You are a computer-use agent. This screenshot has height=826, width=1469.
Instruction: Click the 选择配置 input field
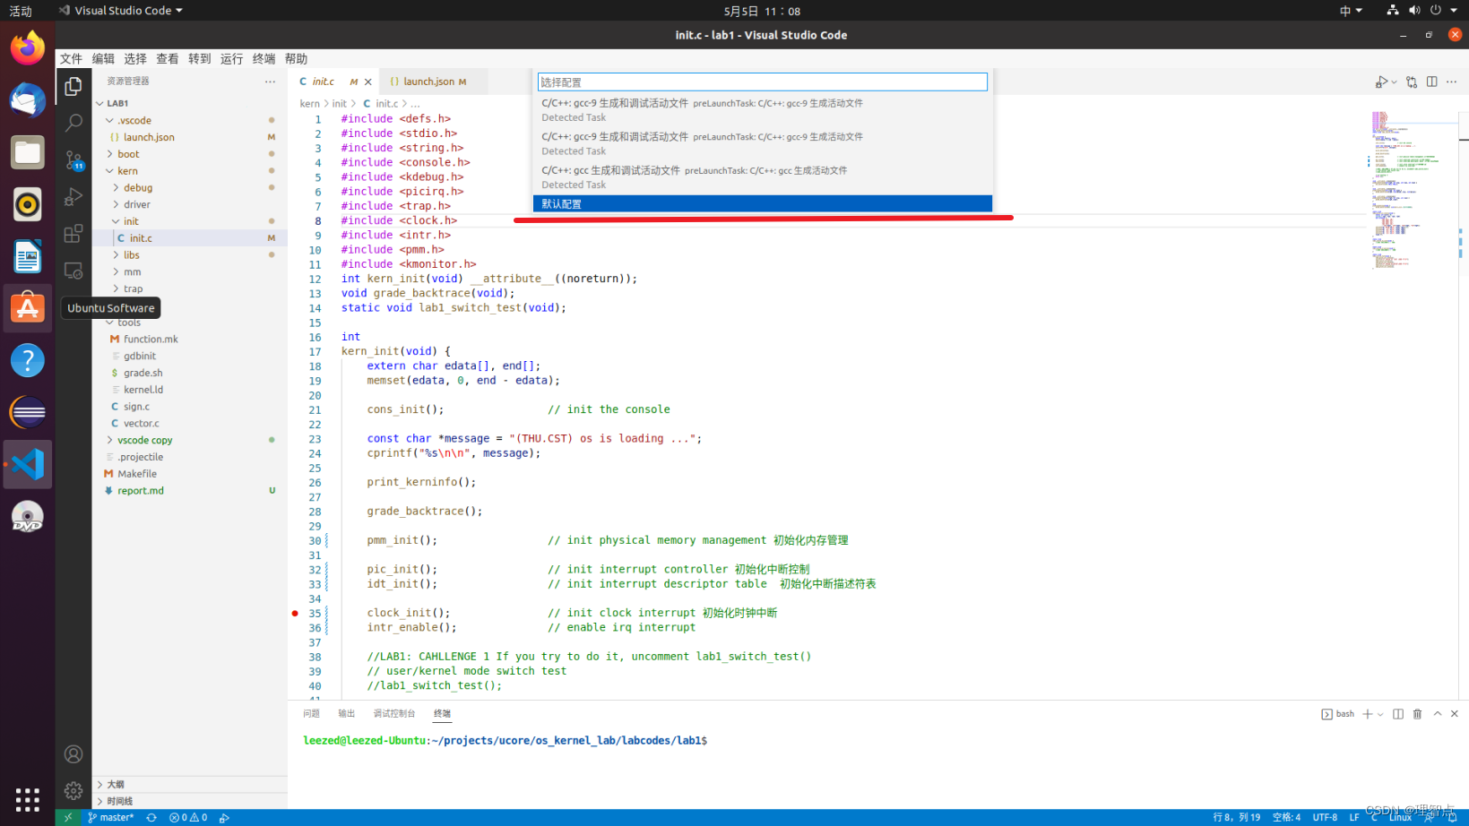763,82
